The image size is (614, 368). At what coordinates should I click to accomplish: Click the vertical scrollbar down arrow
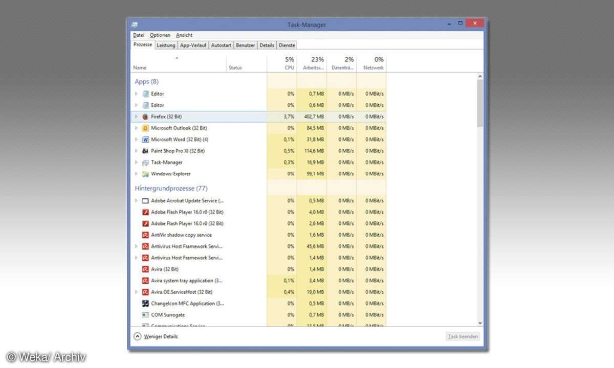[480, 323]
